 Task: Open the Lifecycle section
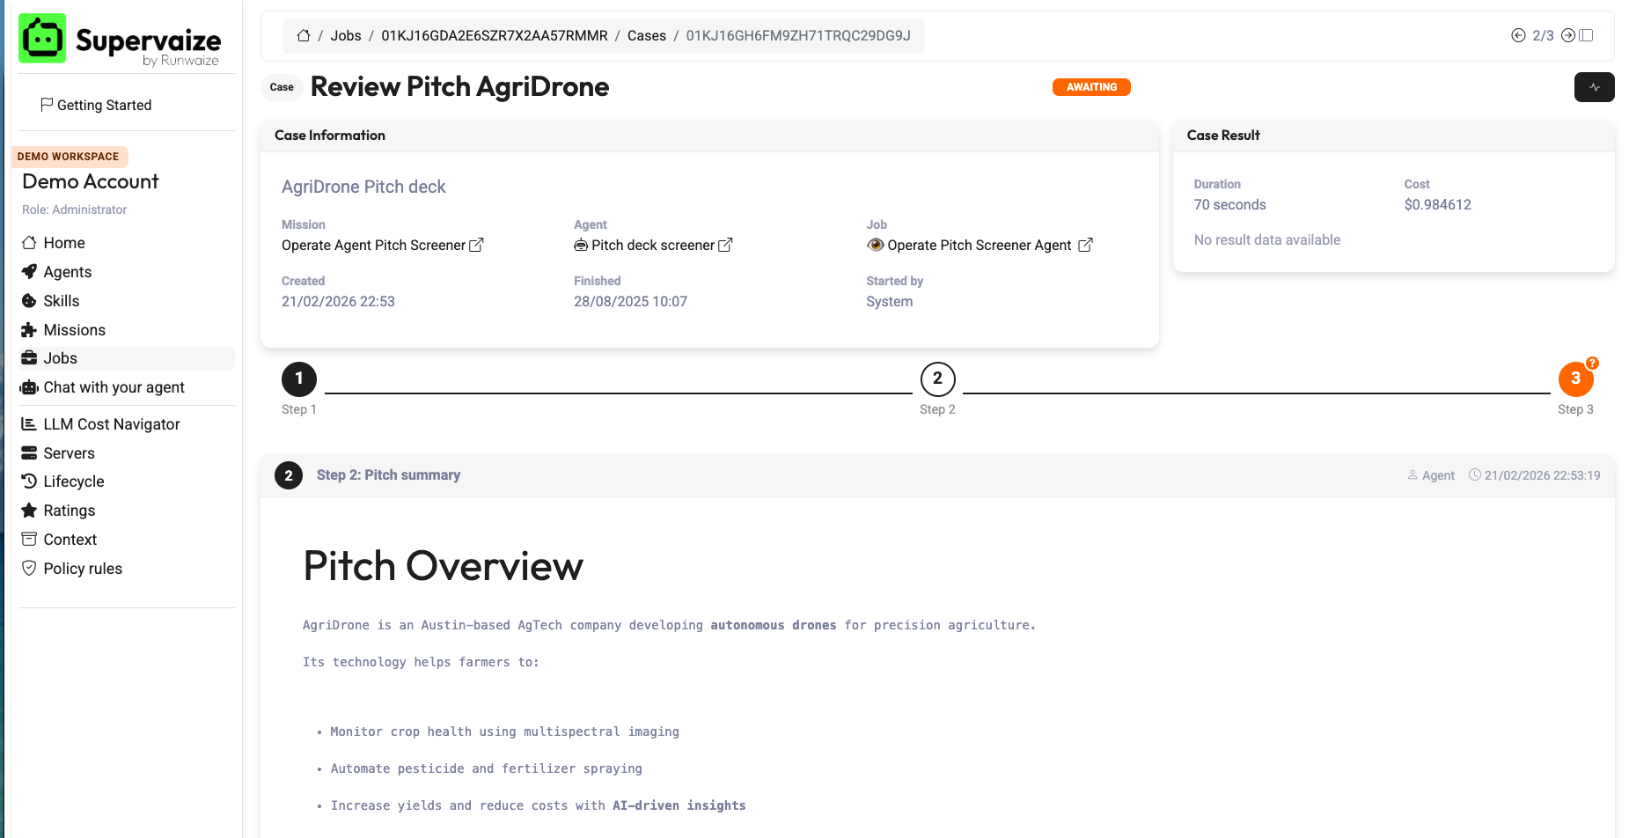(73, 481)
